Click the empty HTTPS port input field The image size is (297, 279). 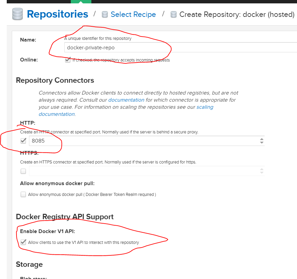[135, 171]
